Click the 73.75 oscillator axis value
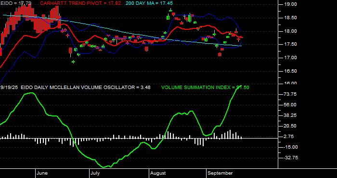This screenshot has height=178, width=337. pyautogui.click(x=291, y=94)
